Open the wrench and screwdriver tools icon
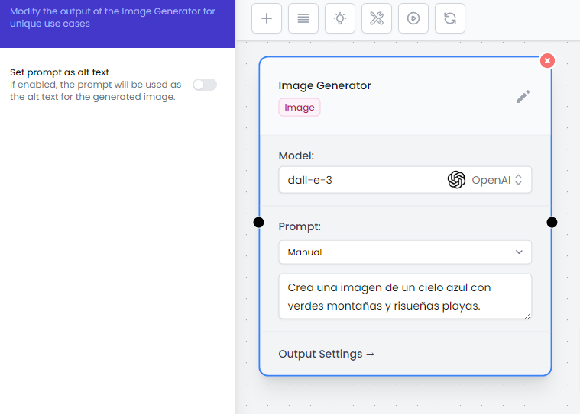 pos(376,18)
